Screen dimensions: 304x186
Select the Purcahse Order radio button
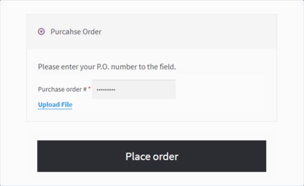tap(41, 32)
